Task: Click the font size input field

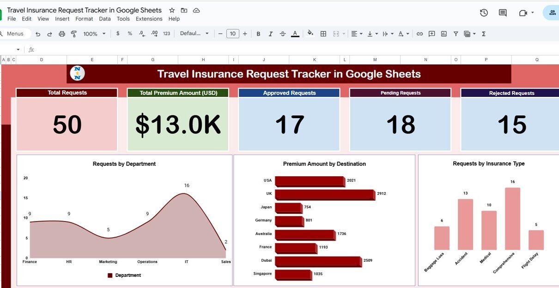Action: (x=232, y=34)
